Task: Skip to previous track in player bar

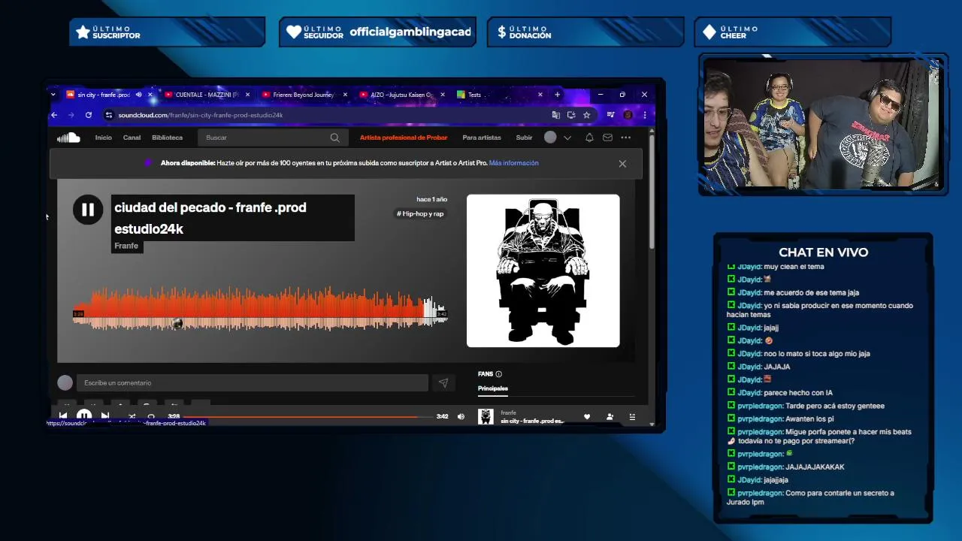Action: pyautogui.click(x=63, y=416)
